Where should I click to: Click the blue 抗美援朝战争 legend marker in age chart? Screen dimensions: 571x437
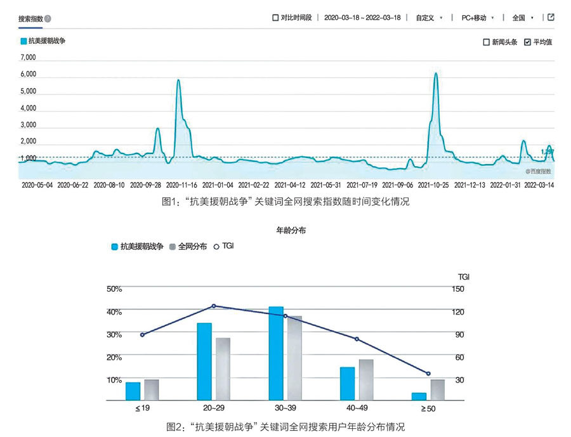coord(114,246)
